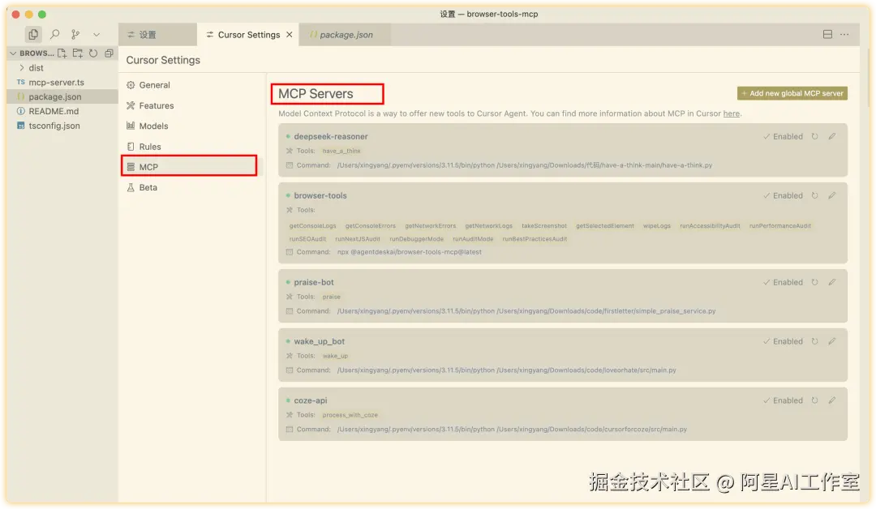The image size is (876, 509).
Task: Click the praise tool tag
Action: pyautogui.click(x=331, y=297)
